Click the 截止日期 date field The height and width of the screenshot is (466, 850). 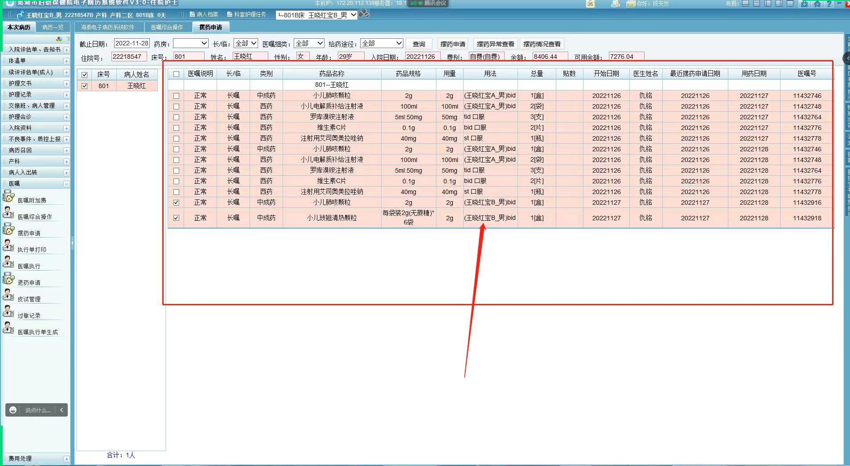(x=132, y=43)
